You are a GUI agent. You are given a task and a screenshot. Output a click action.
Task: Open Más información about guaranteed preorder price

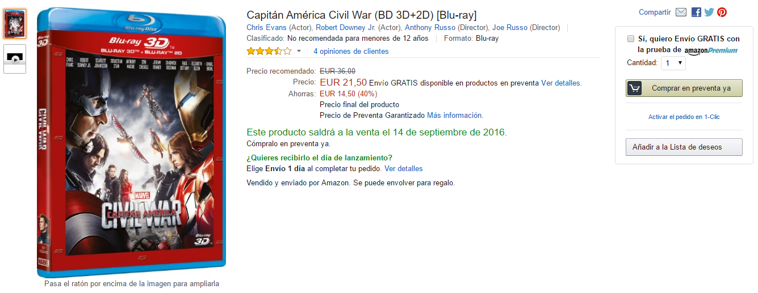tap(455, 115)
